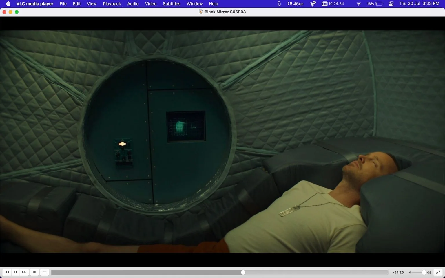Viewport: 445px width, 278px height.
Task: Pause the video playback
Action: 16,272
